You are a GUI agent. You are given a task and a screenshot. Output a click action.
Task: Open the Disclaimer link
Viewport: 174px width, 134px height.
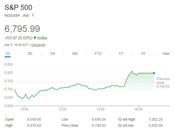[x=38, y=45]
